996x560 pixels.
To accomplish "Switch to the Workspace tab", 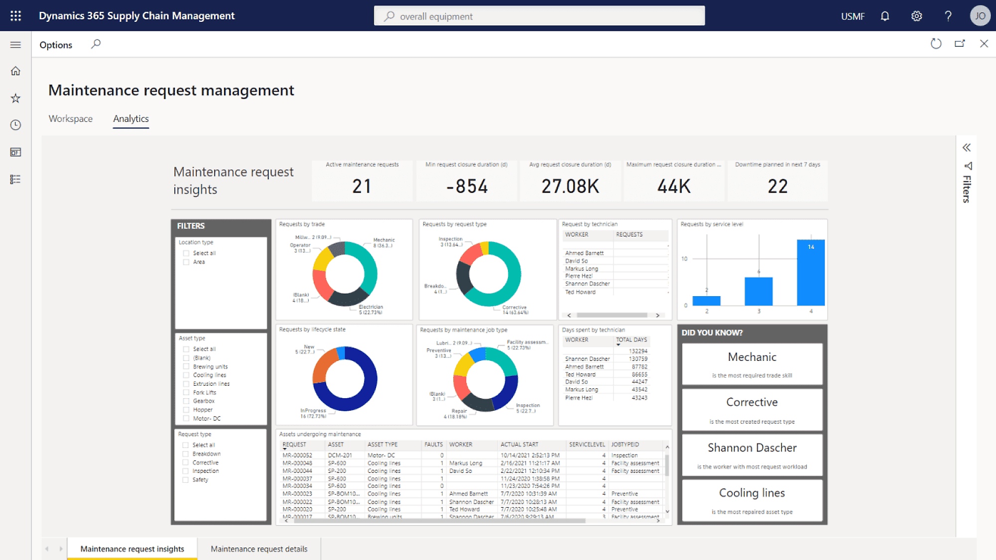I will coord(70,118).
